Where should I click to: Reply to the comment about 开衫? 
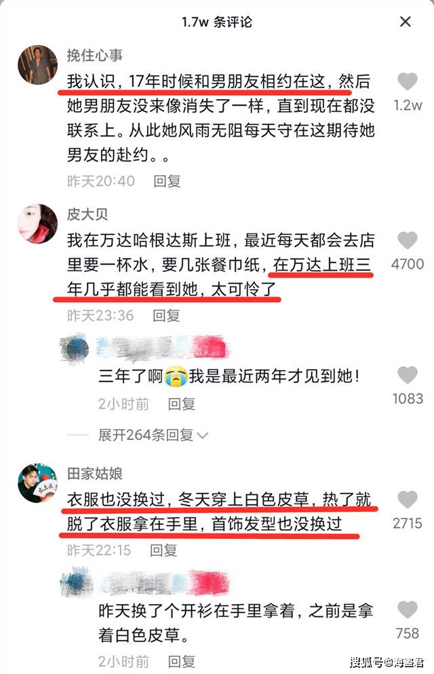pos(181,661)
